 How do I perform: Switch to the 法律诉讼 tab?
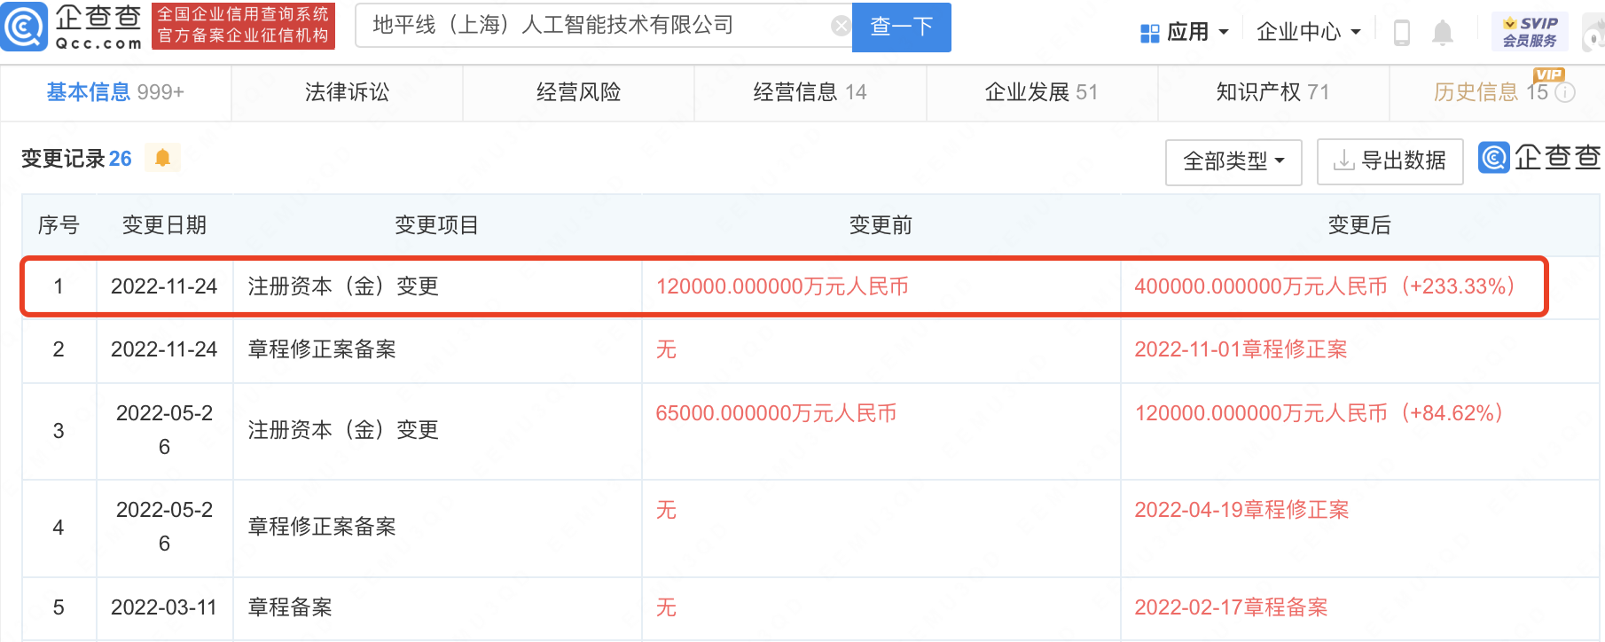[347, 92]
